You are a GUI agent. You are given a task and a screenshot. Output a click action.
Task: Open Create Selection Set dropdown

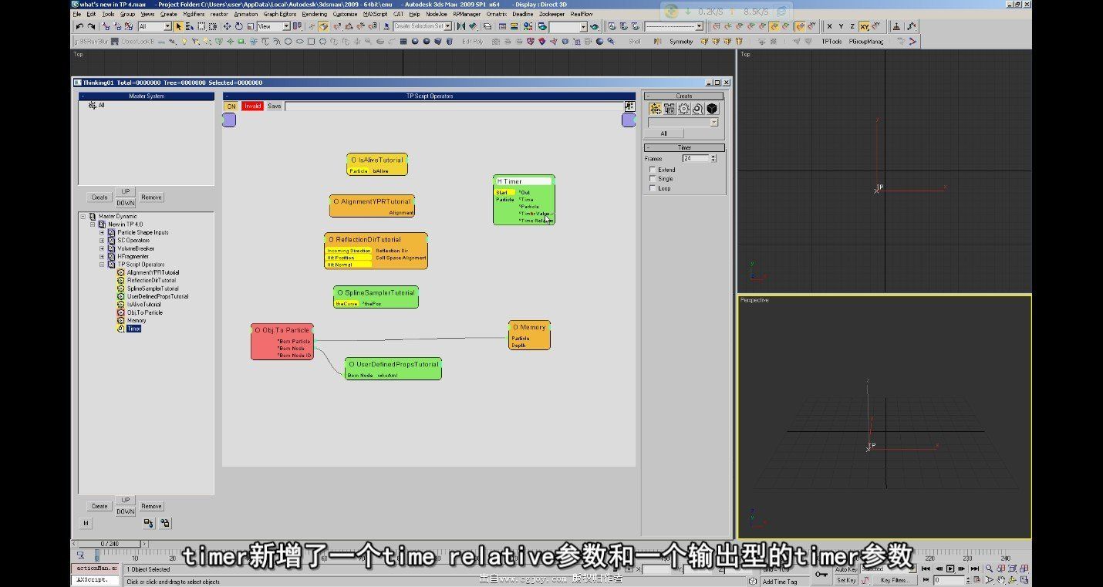448,26
